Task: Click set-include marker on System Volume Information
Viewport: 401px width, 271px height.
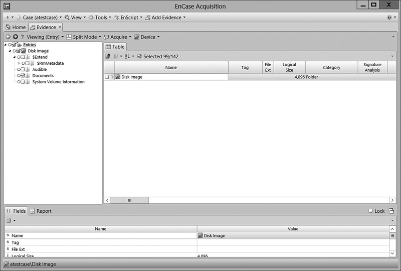Action: 19,82
